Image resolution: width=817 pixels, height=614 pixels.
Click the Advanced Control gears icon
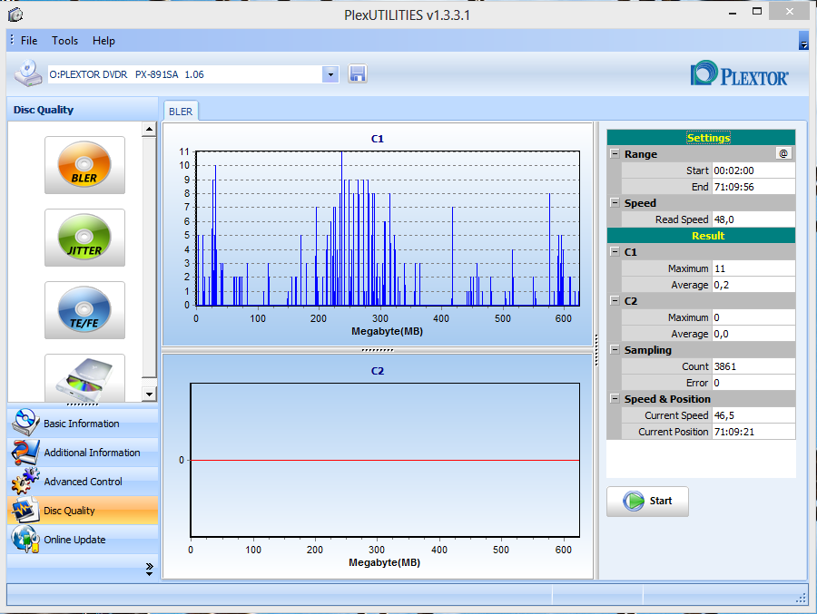coord(25,482)
